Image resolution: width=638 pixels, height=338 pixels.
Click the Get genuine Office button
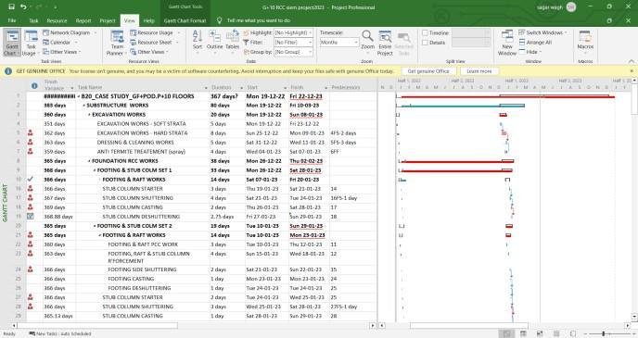click(x=428, y=71)
